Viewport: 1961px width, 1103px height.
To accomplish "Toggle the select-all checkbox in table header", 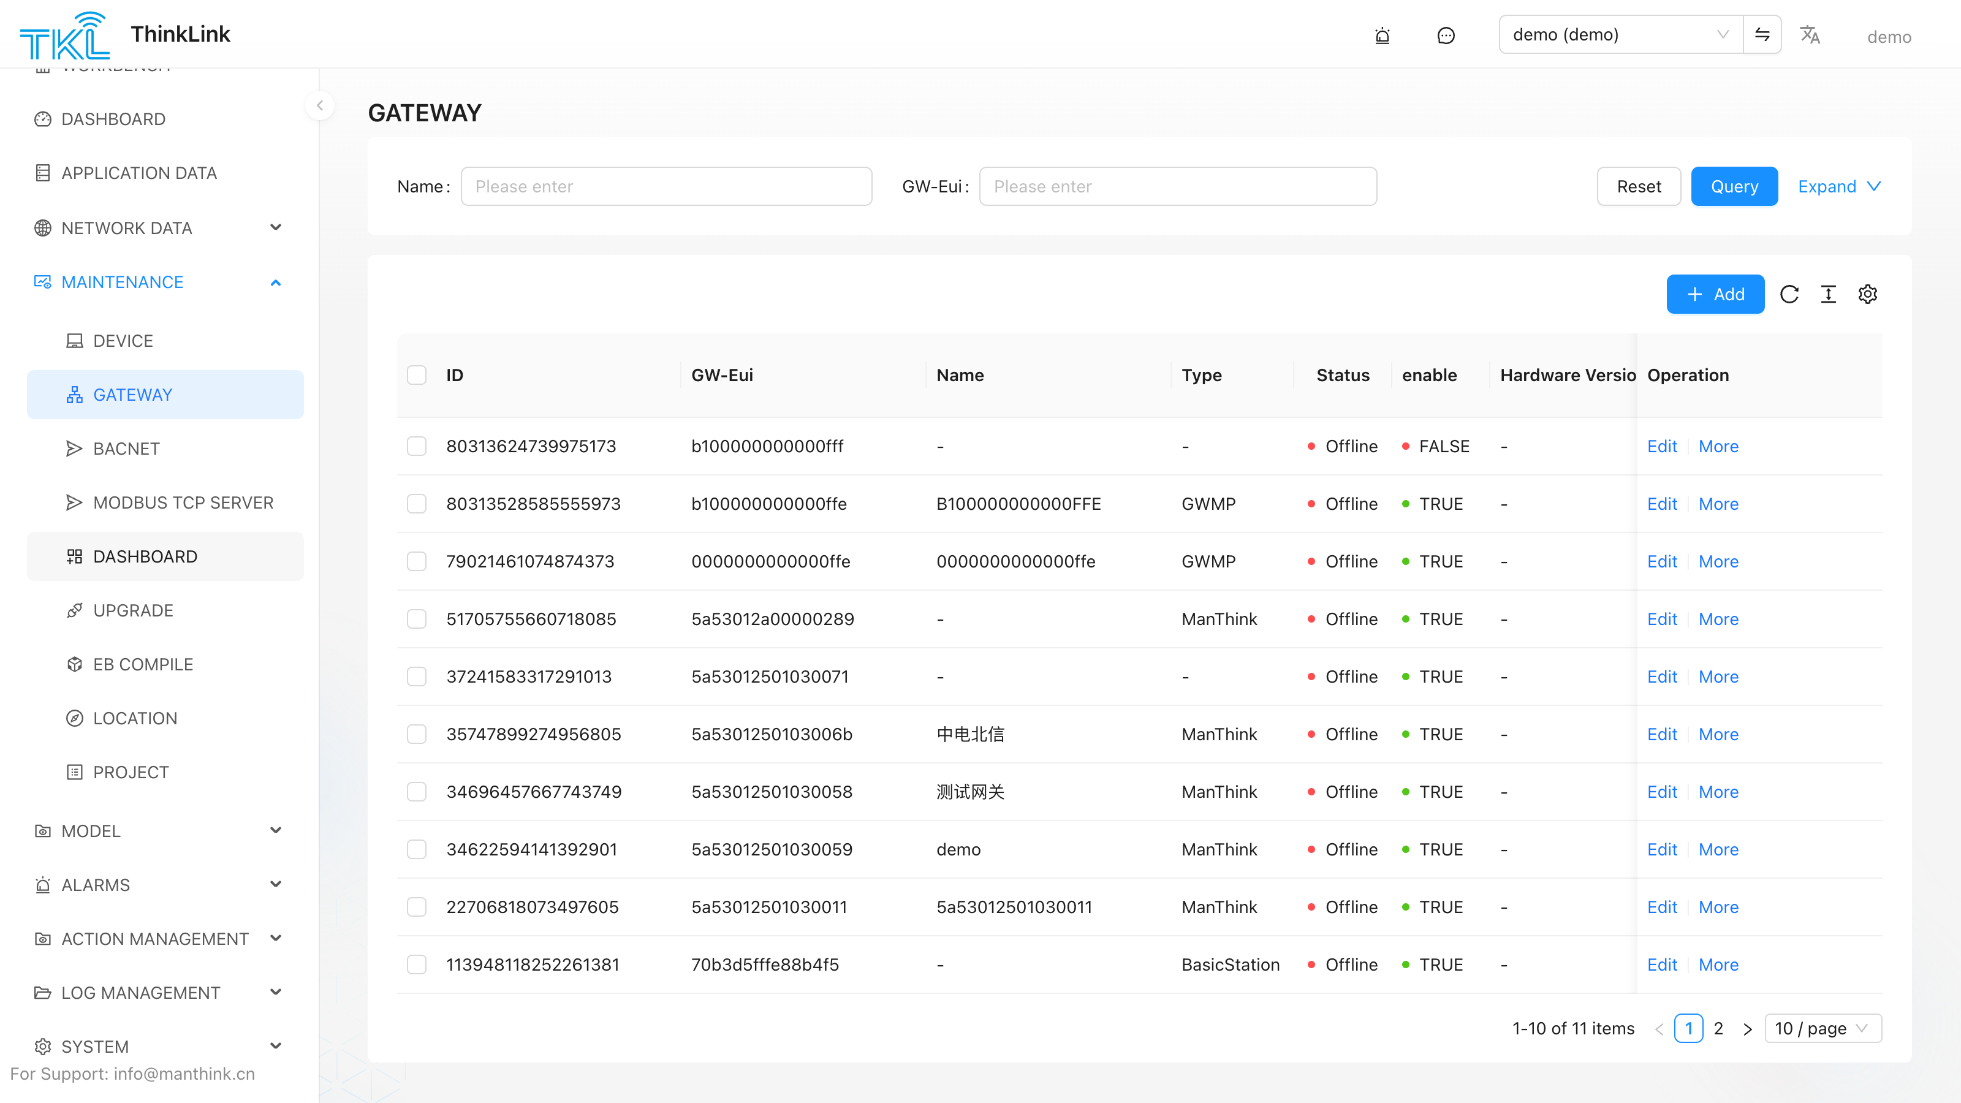I will (x=417, y=374).
